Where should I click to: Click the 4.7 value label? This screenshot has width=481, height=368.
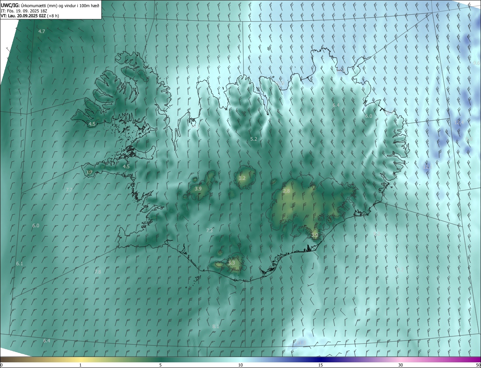click(x=42, y=32)
